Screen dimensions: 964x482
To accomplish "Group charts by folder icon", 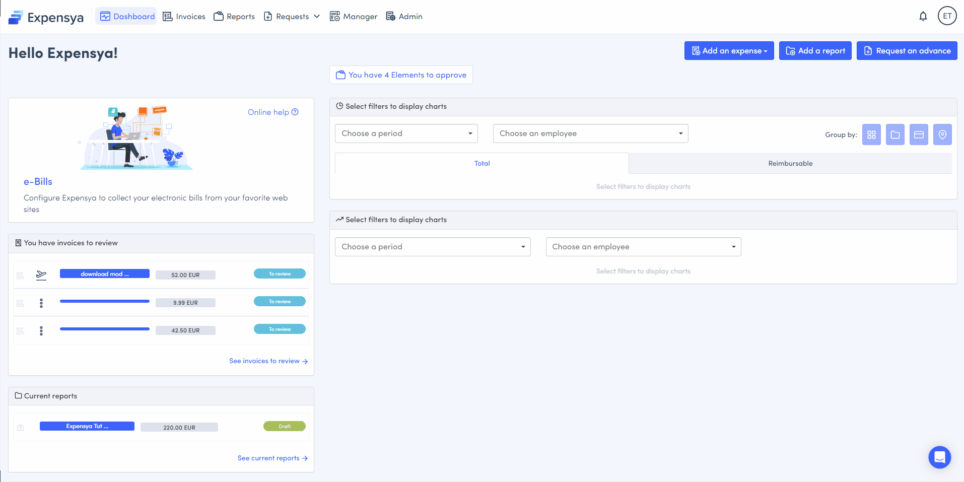I will click(895, 134).
